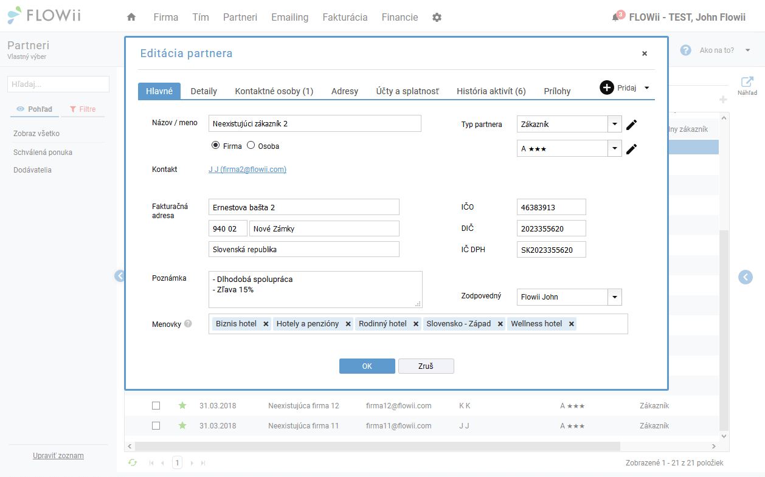Edit the Typ partnera list with the pencil
Viewport: 765px width, 477px height.
[632, 125]
